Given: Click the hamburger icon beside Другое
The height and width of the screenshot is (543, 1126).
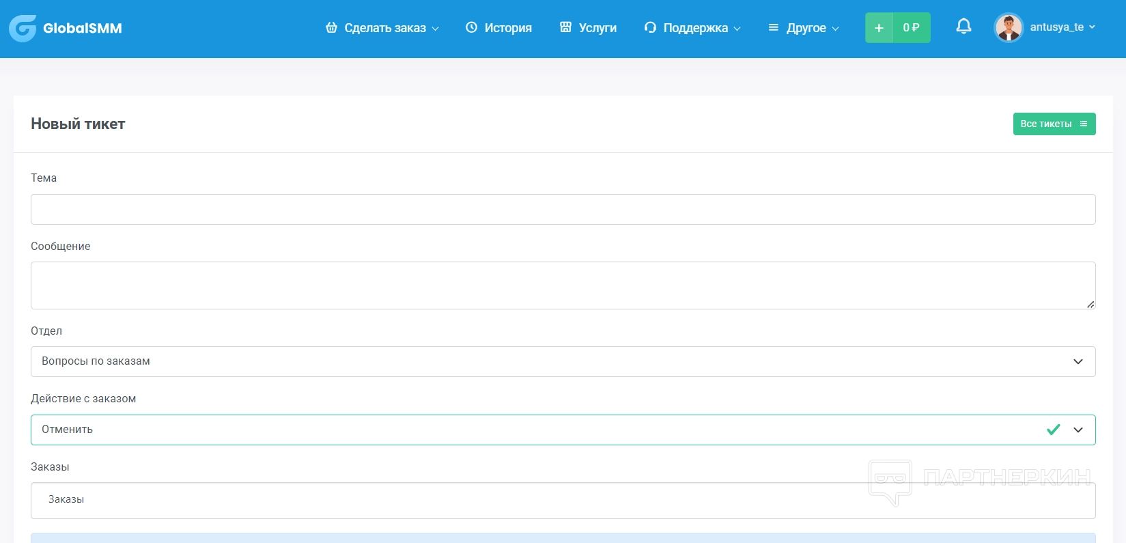Looking at the screenshot, I should click(773, 27).
